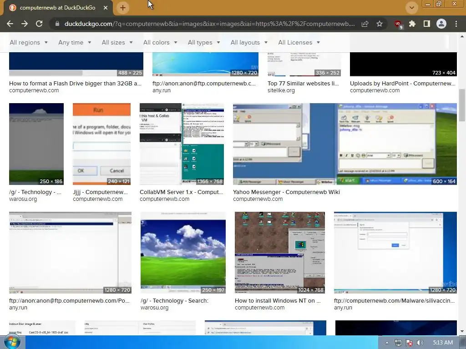Open the Windows Start orb

point(12,342)
